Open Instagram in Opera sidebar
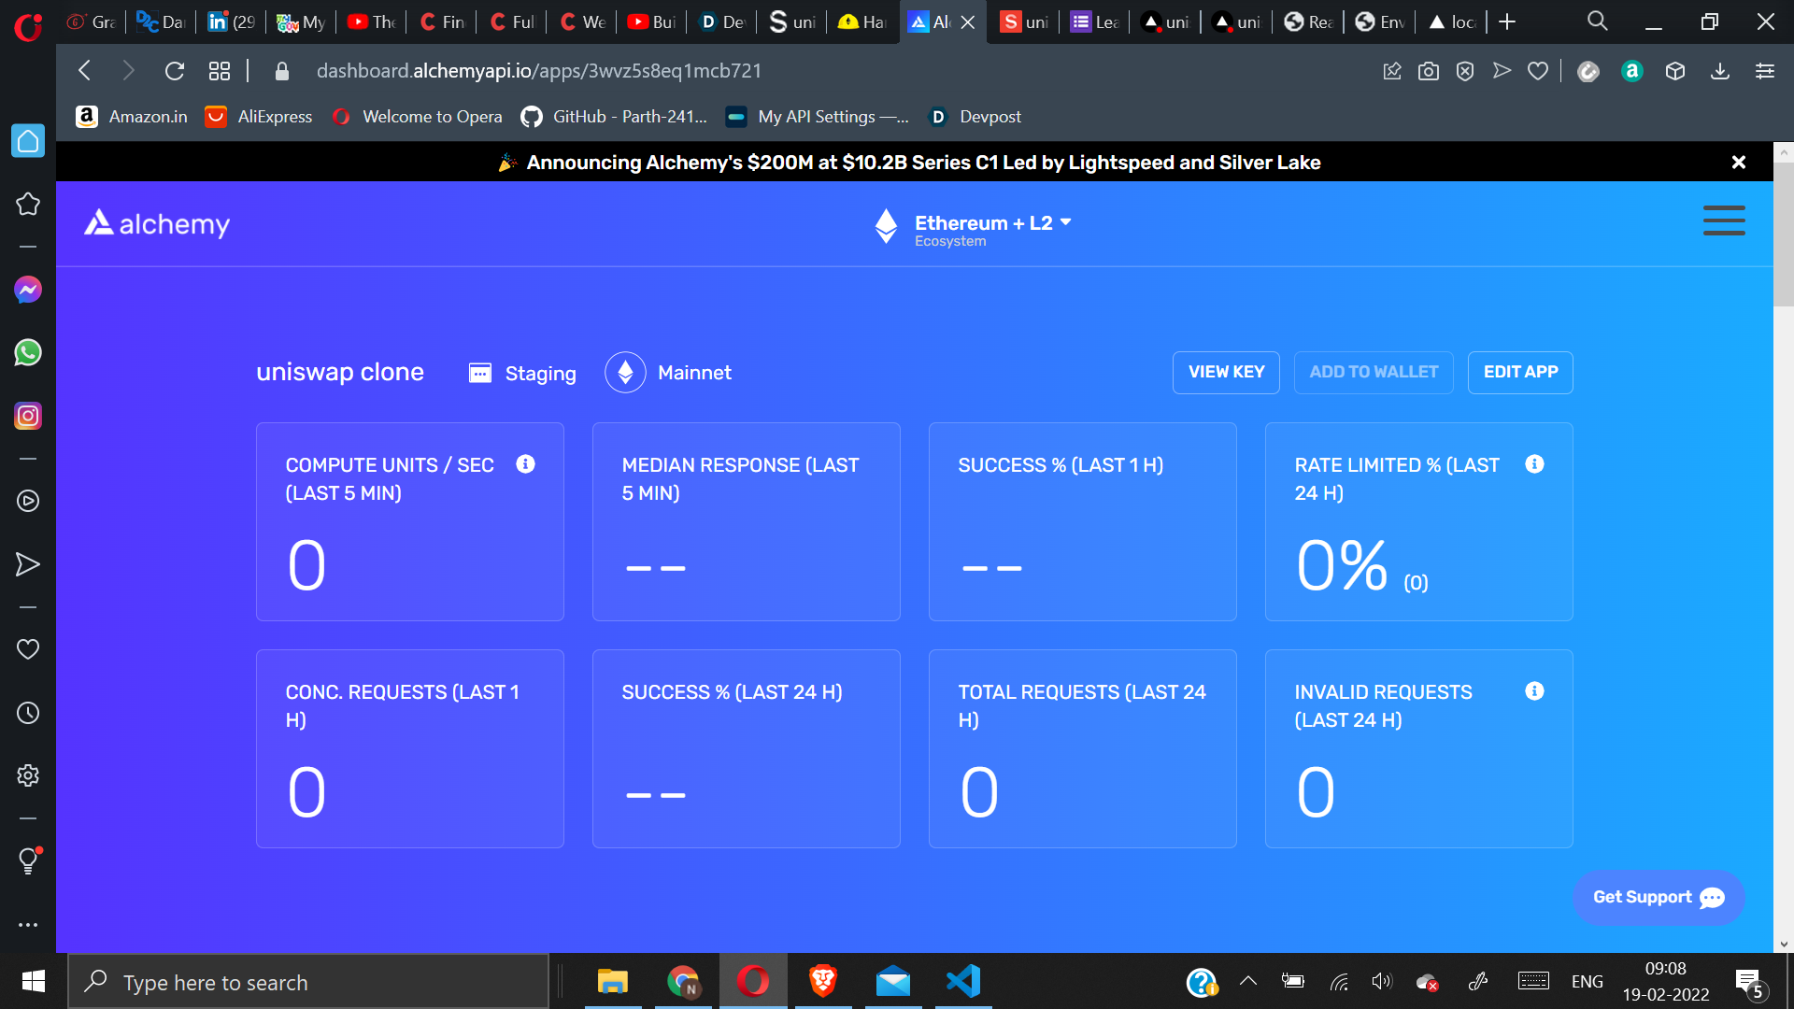The height and width of the screenshot is (1009, 1794). [28, 416]
